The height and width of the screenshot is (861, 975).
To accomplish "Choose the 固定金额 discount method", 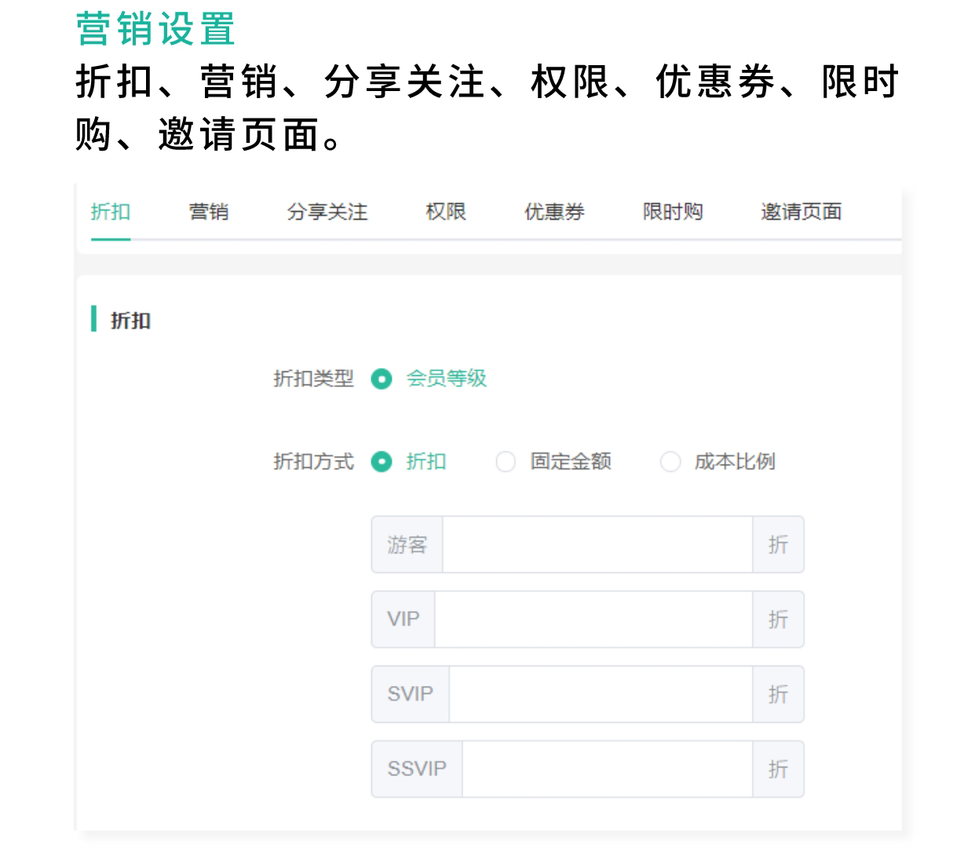I will 506,462.
